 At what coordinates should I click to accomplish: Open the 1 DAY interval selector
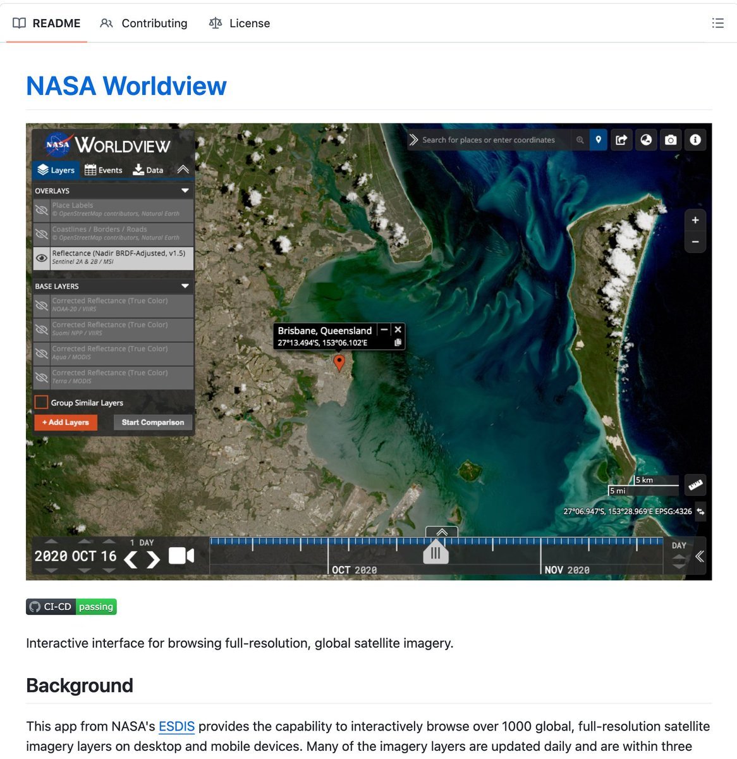[142, 543]
